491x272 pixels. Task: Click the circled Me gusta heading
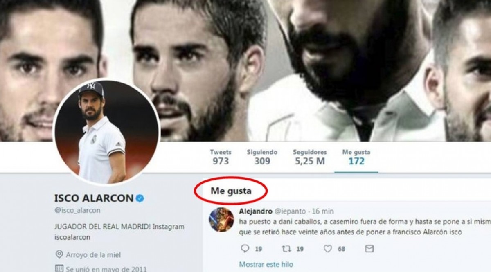pos(231,190)
